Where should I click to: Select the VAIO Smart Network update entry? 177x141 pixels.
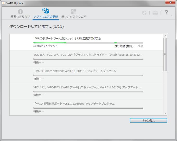[75, 71]
